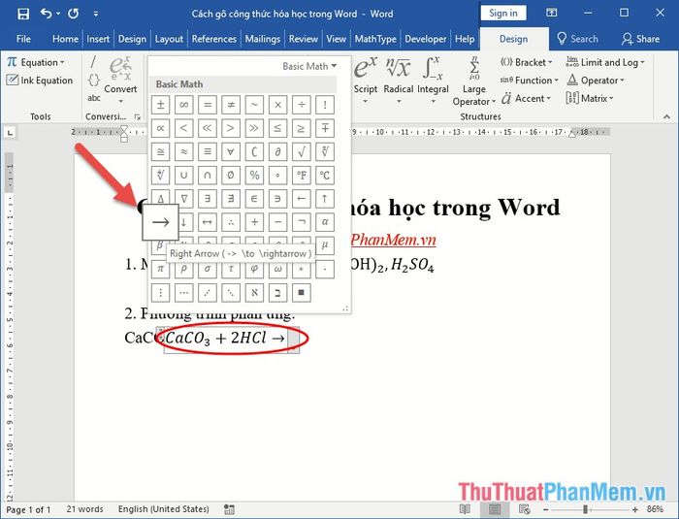Screen dimensions: 679x519
Task: Insert the not-equal symbol
Action: tap(231, 105)
